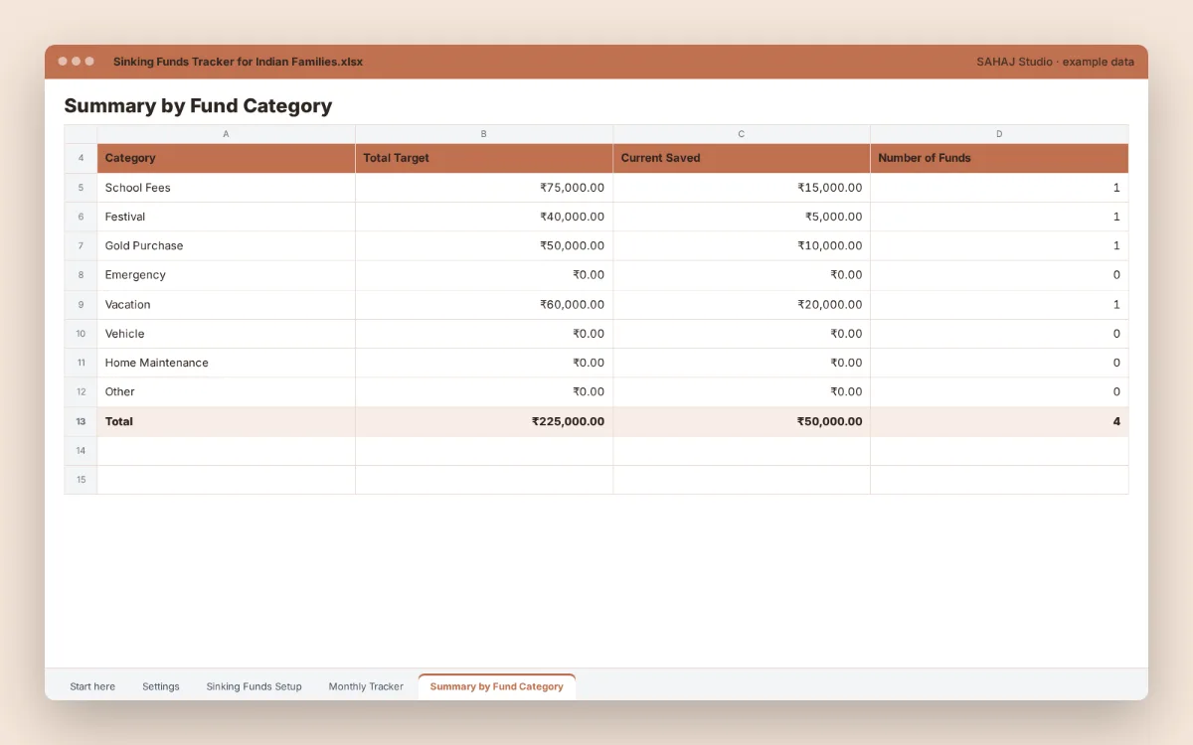Select the Festival category cell

click(x=226, y=217)
